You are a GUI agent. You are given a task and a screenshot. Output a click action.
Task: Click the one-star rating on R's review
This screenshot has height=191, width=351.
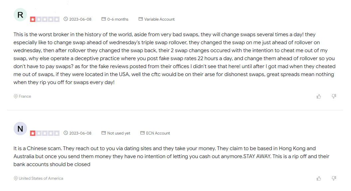(x=33, y=19)
